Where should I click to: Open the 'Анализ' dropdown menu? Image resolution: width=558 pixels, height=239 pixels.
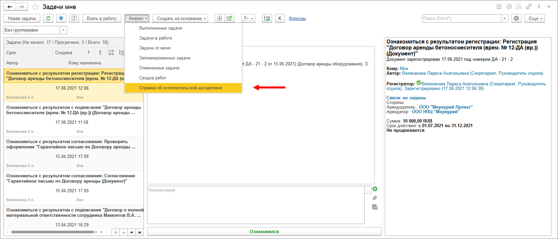coord(137,18)
